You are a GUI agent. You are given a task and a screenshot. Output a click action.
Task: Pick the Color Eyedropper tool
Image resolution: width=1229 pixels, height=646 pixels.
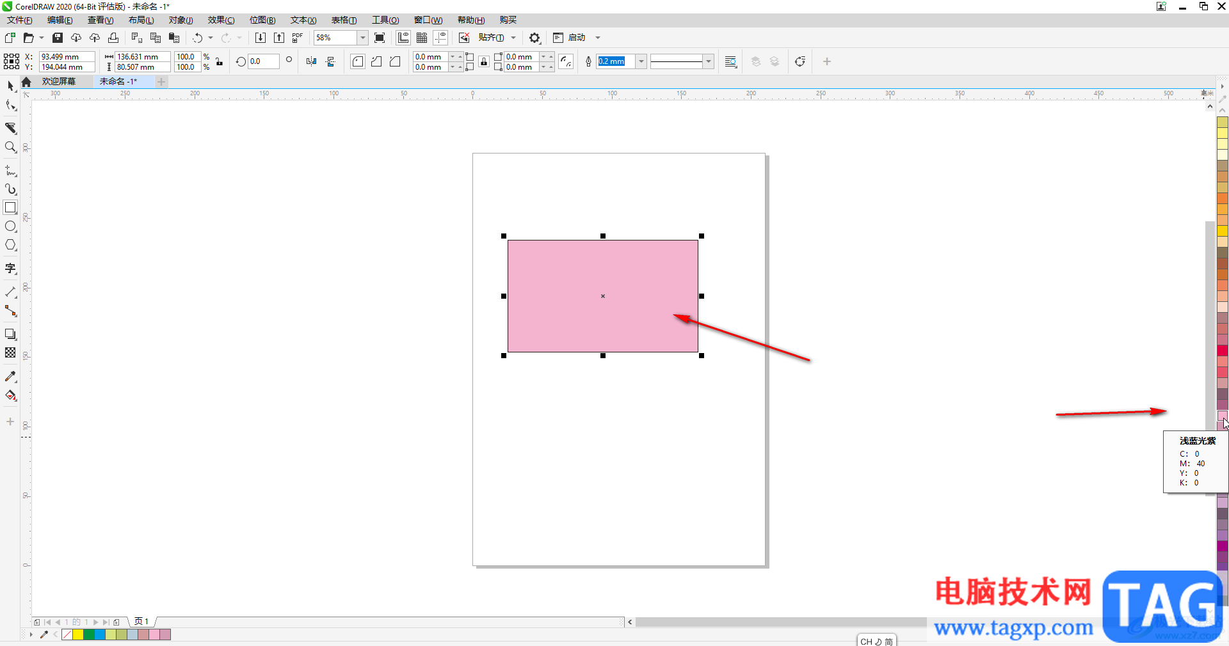(x=10, y=377)
